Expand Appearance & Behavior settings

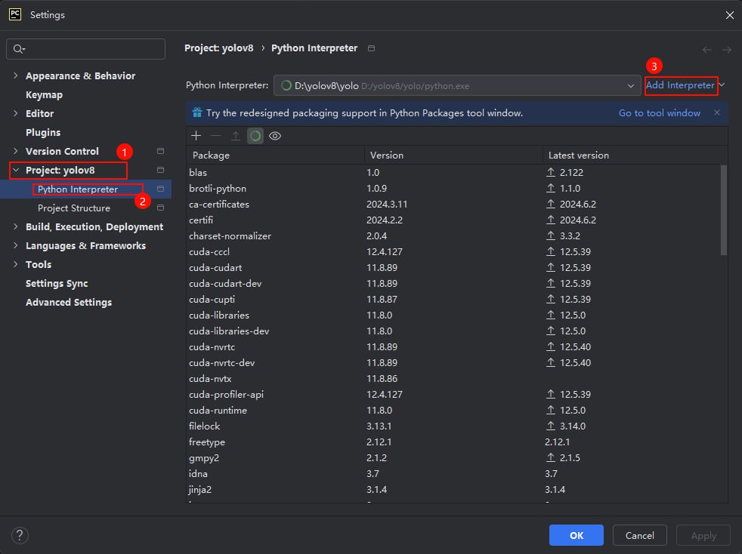click(16, 75)
